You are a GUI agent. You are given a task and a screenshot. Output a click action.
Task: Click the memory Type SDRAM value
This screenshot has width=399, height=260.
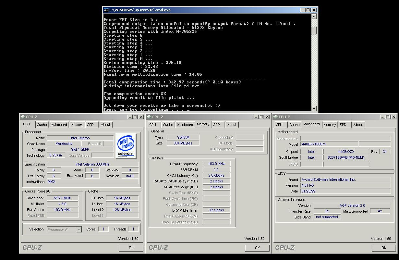click(x=183, y=137)
